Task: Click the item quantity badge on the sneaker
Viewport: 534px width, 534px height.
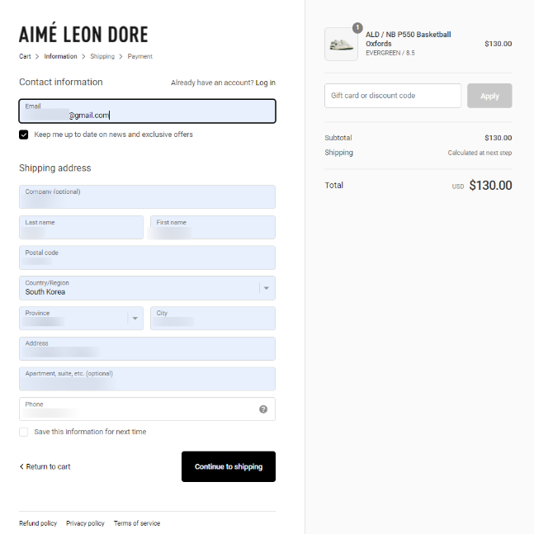Action: coord(357,27)
